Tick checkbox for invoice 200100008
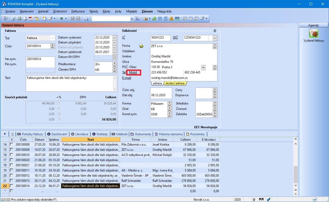The image size is (329, 202). point(11,145)
